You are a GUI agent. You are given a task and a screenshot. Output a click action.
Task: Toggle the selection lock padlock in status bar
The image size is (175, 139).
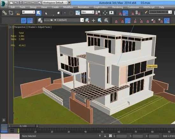105,136
